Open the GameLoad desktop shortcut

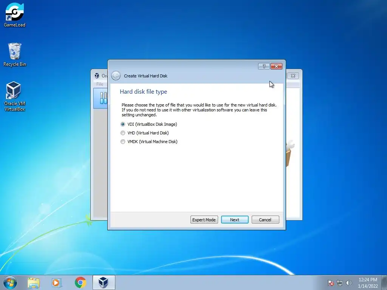pos(15,15)
